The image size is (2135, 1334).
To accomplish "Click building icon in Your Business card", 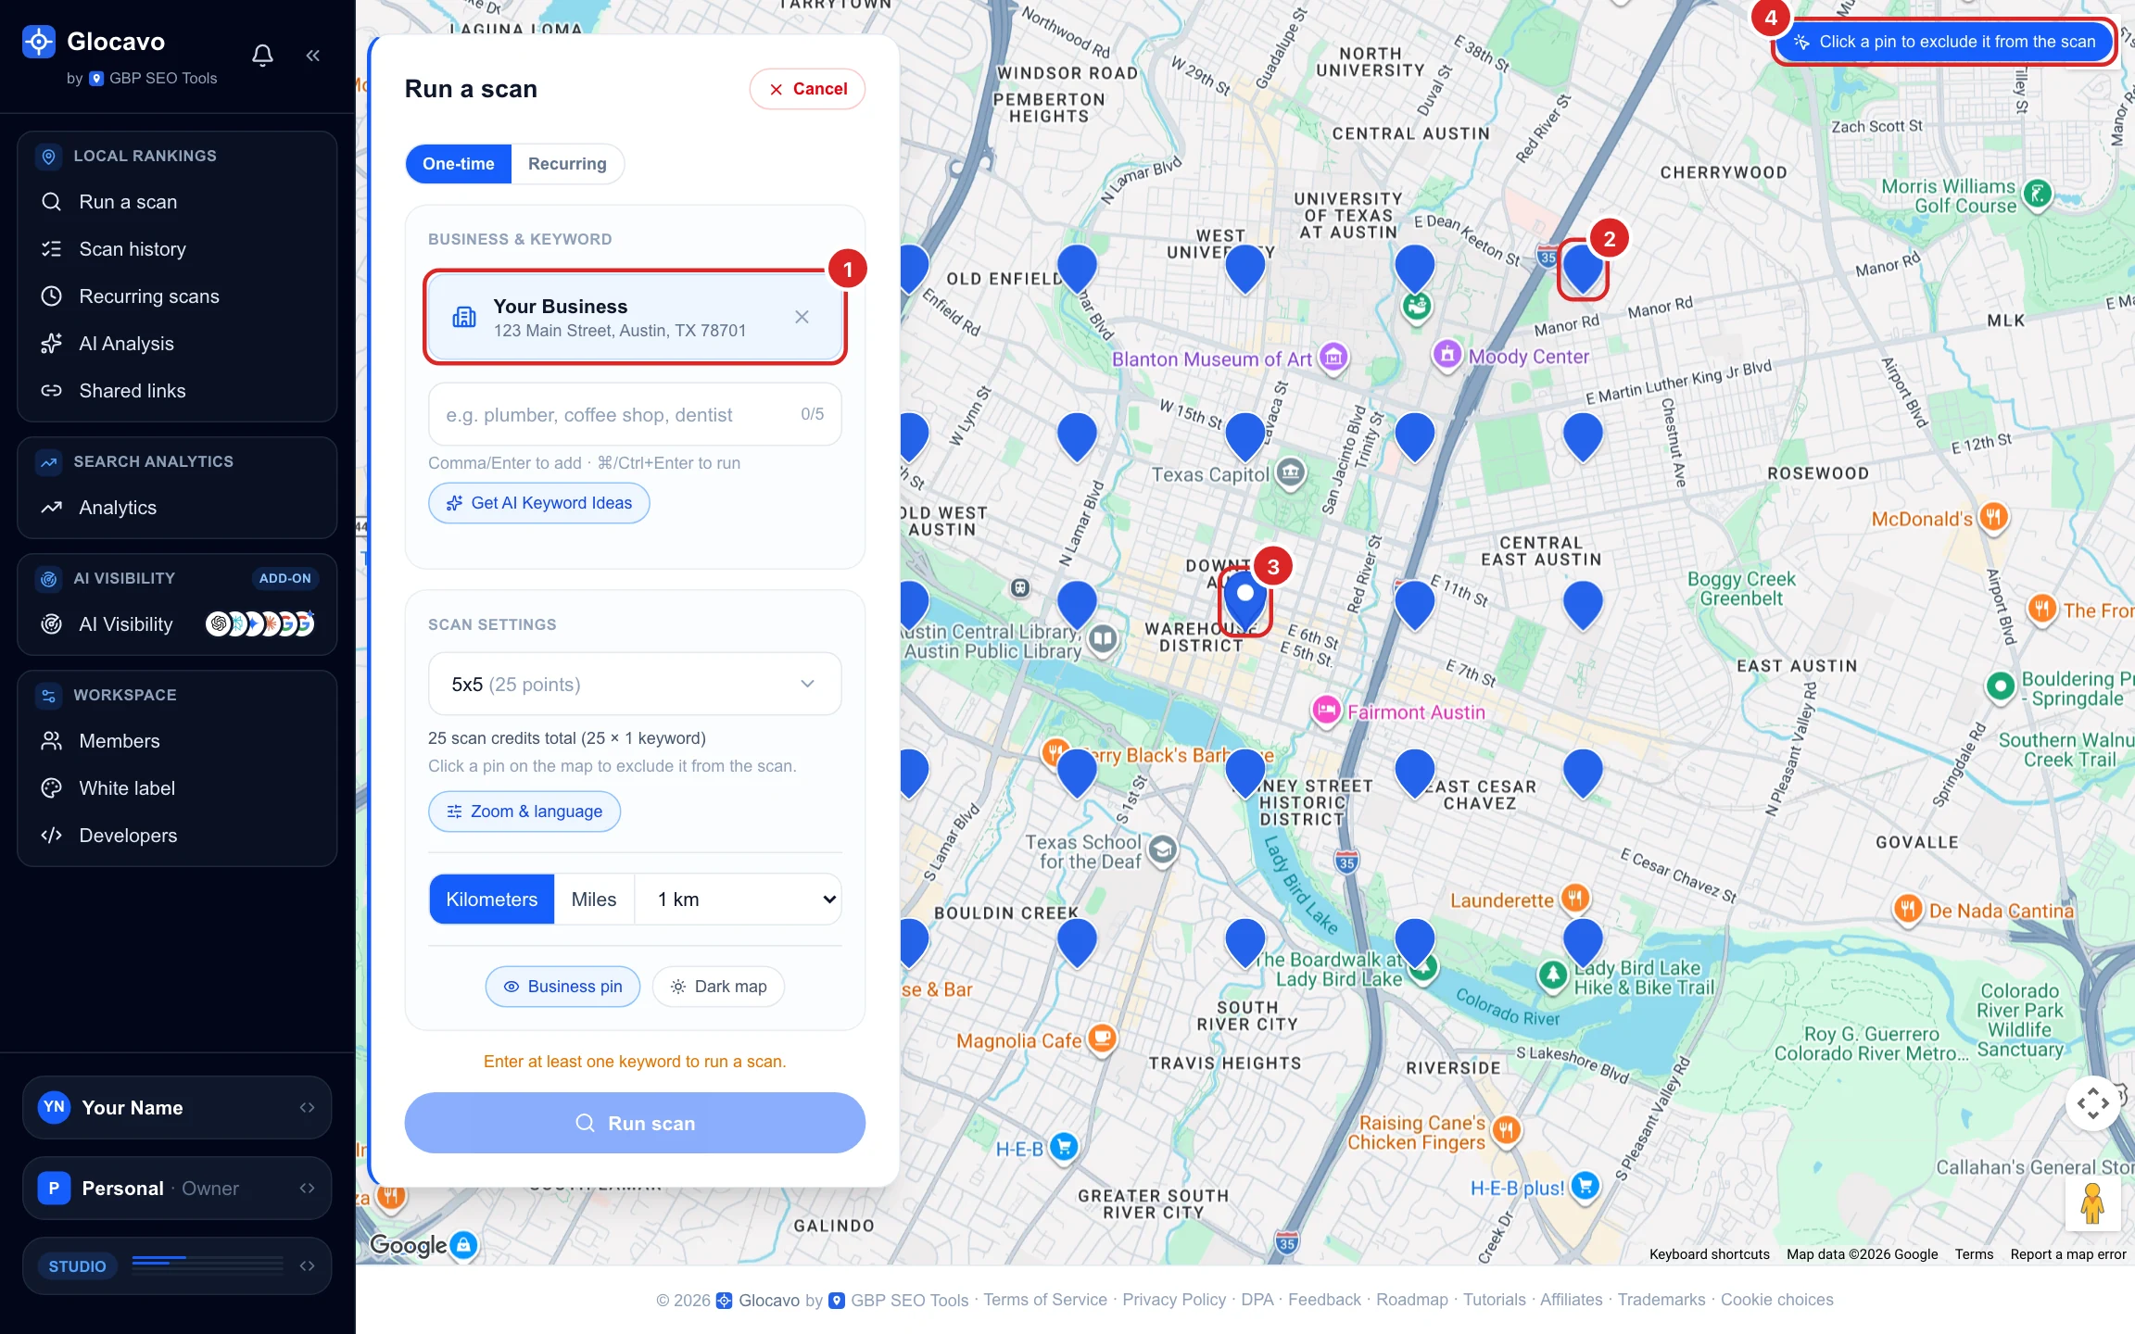I will pos(463,317).
